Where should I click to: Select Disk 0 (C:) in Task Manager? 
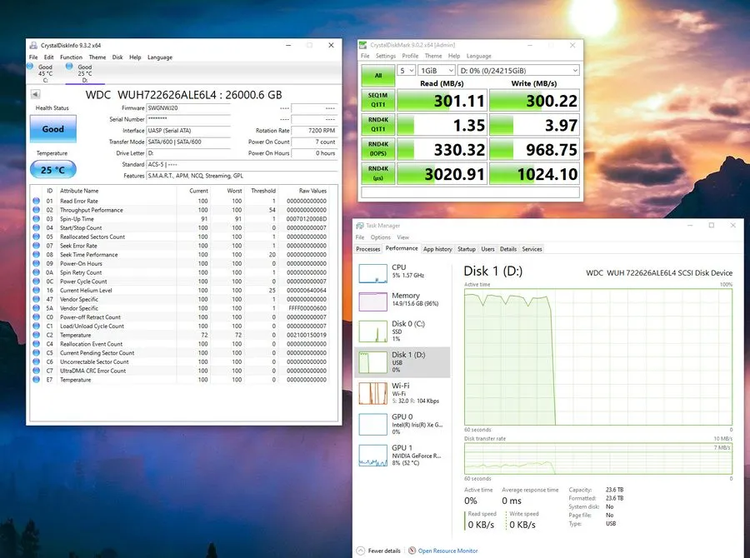(402, 331)
